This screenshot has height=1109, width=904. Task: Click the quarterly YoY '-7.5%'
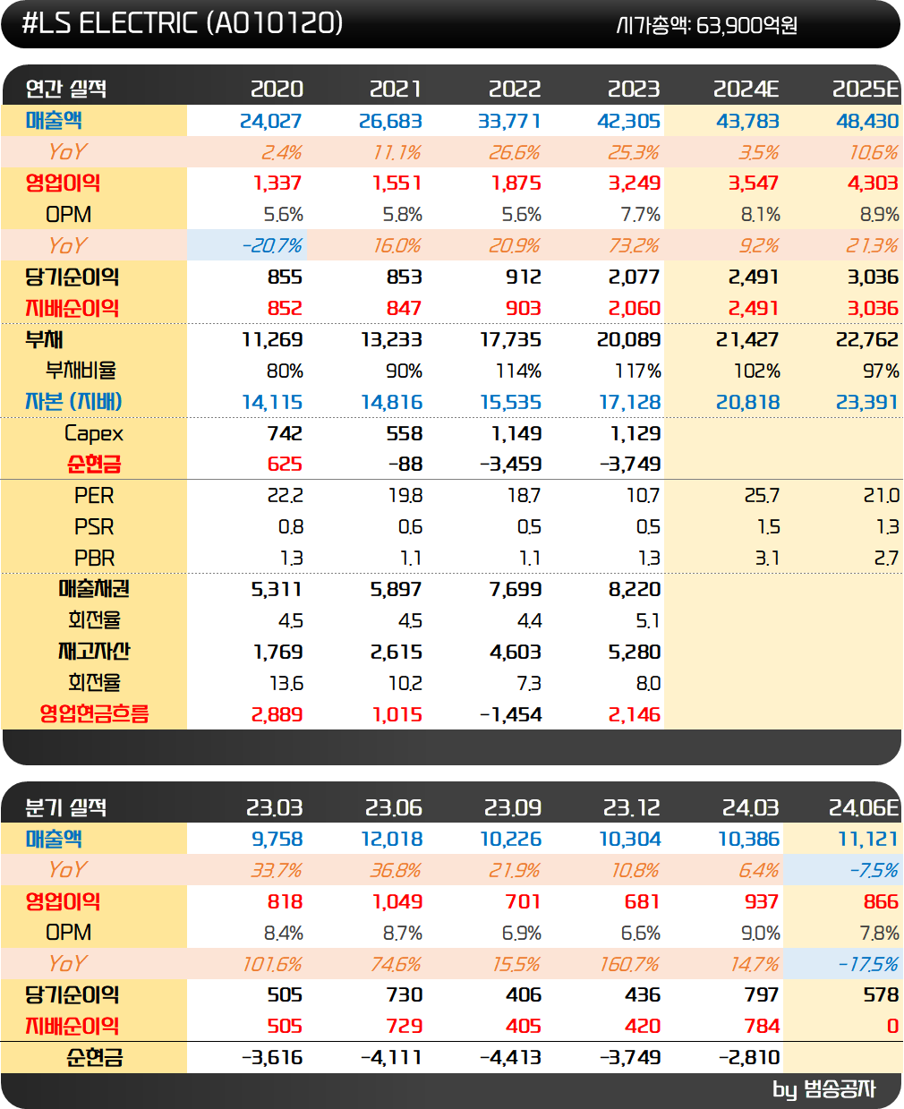point(873,870)
